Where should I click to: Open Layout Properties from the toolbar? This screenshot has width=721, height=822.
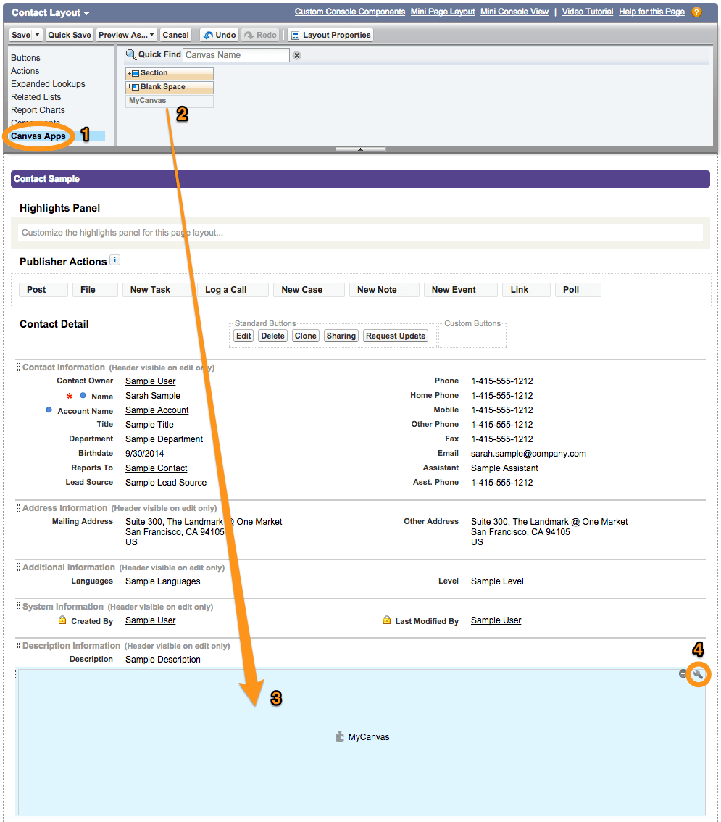(x=330, y=34)
